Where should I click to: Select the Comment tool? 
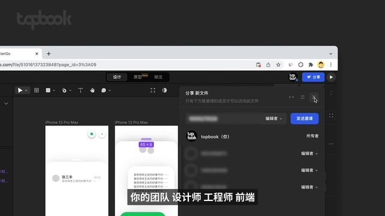coord(103,91)
